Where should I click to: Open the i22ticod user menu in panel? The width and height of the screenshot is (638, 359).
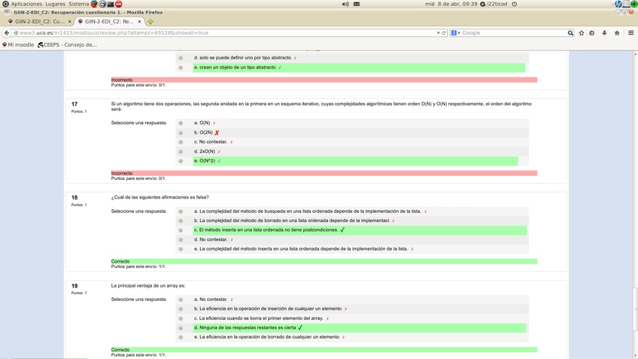[497, 4]
